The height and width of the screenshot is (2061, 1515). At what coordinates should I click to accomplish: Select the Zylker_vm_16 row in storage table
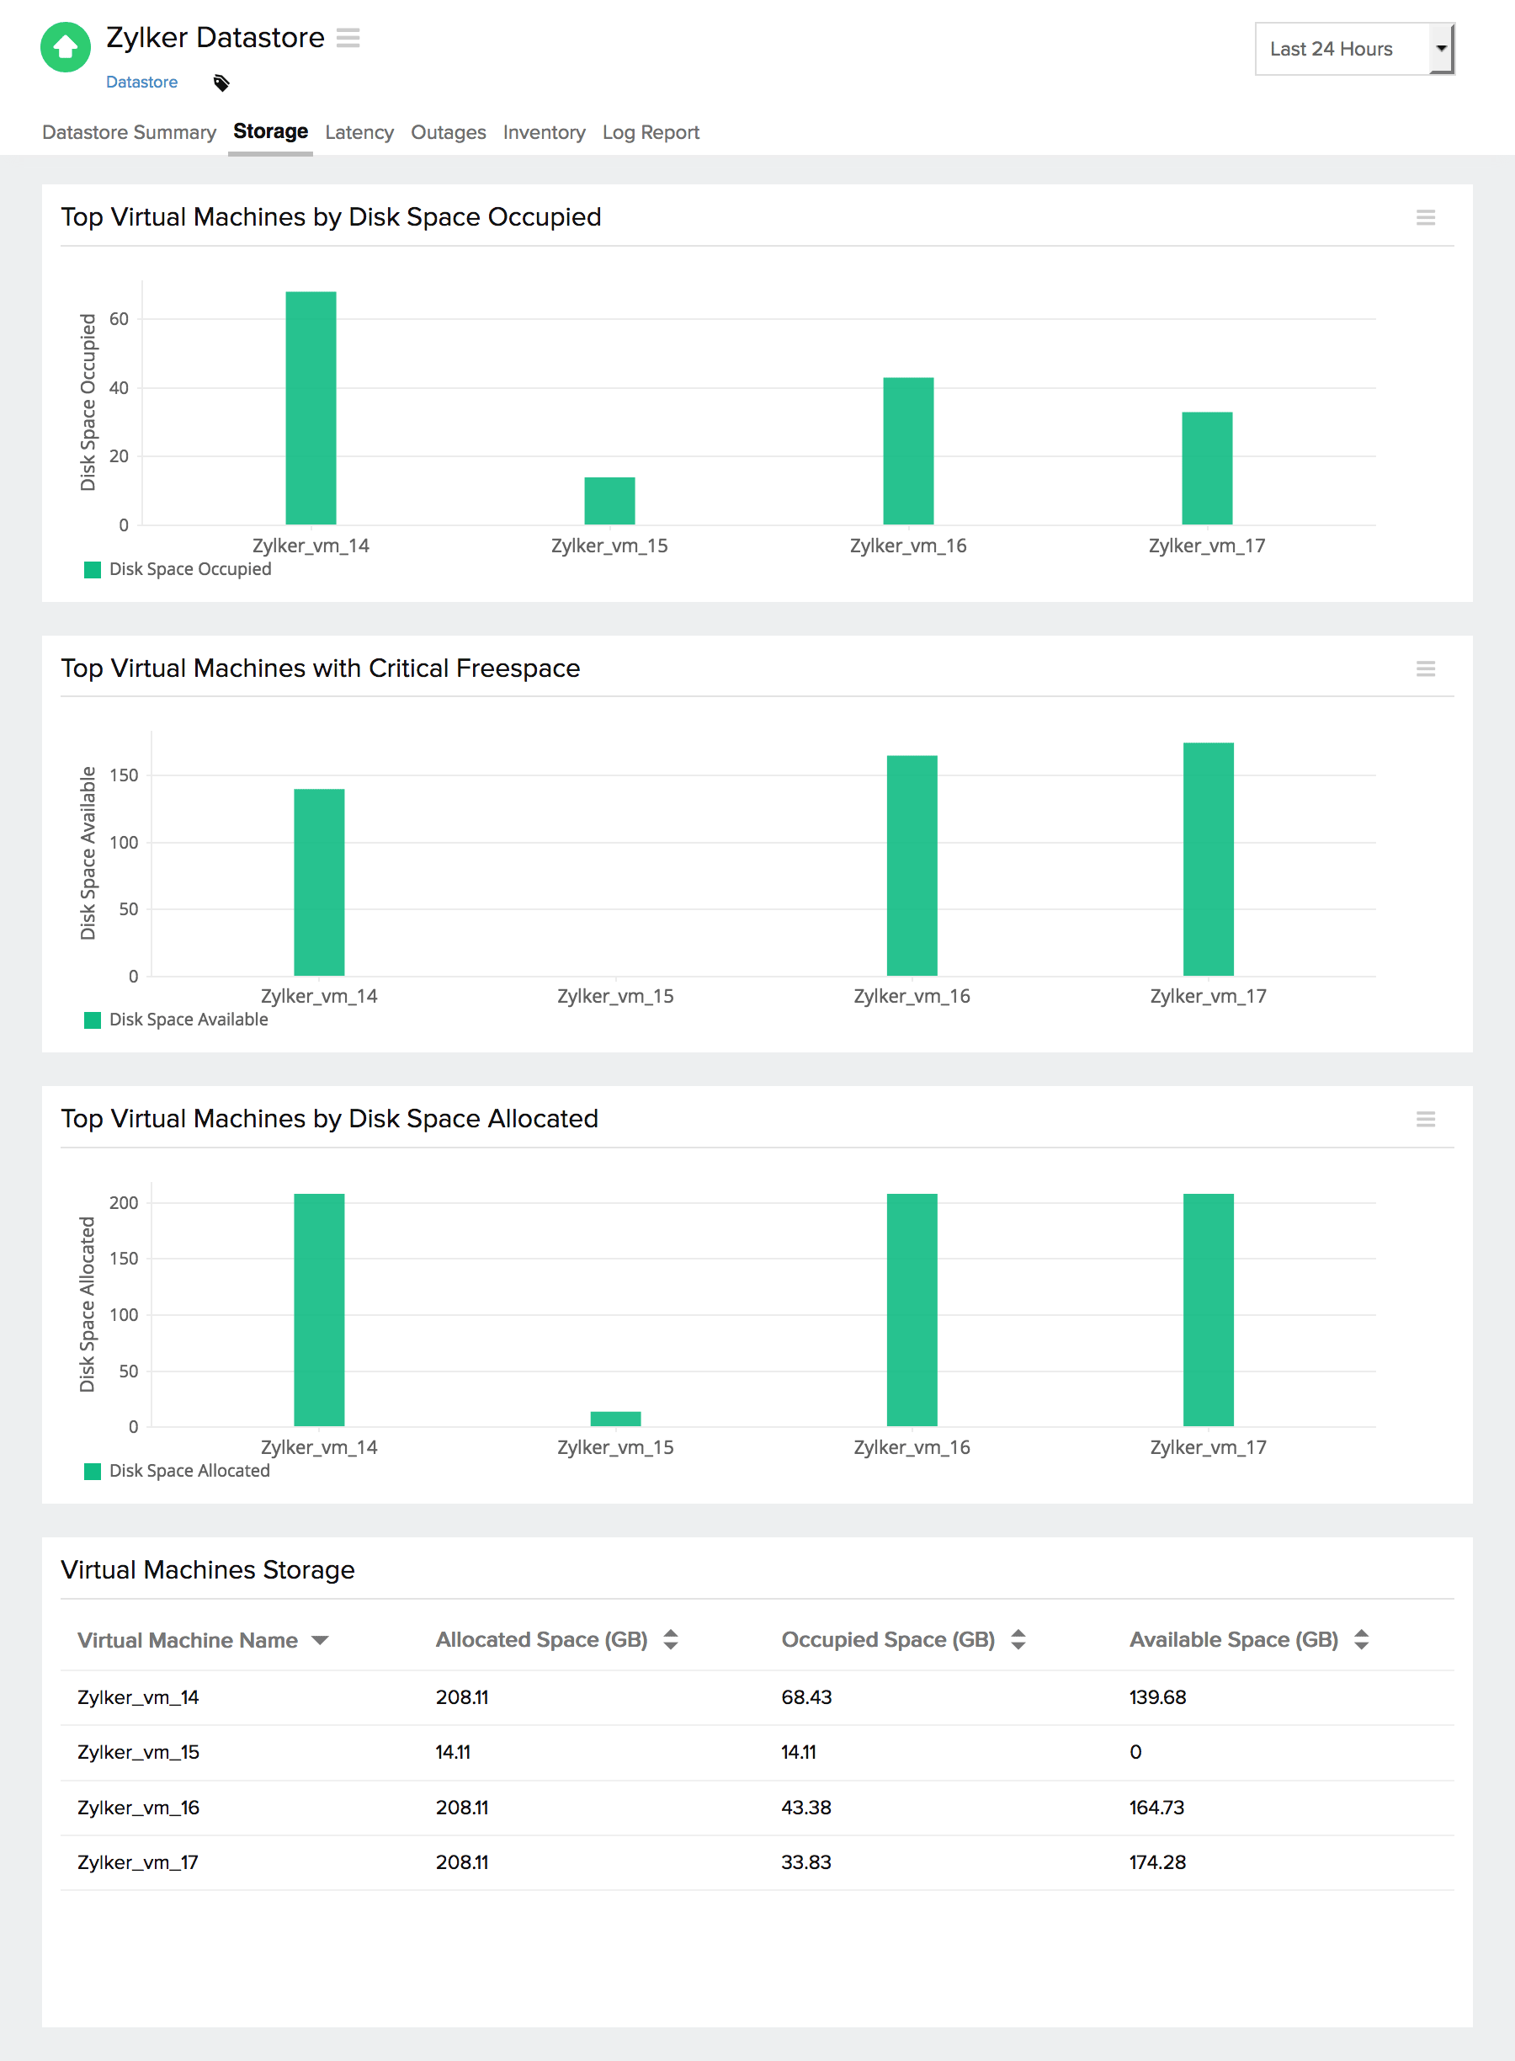[139, 1807]
